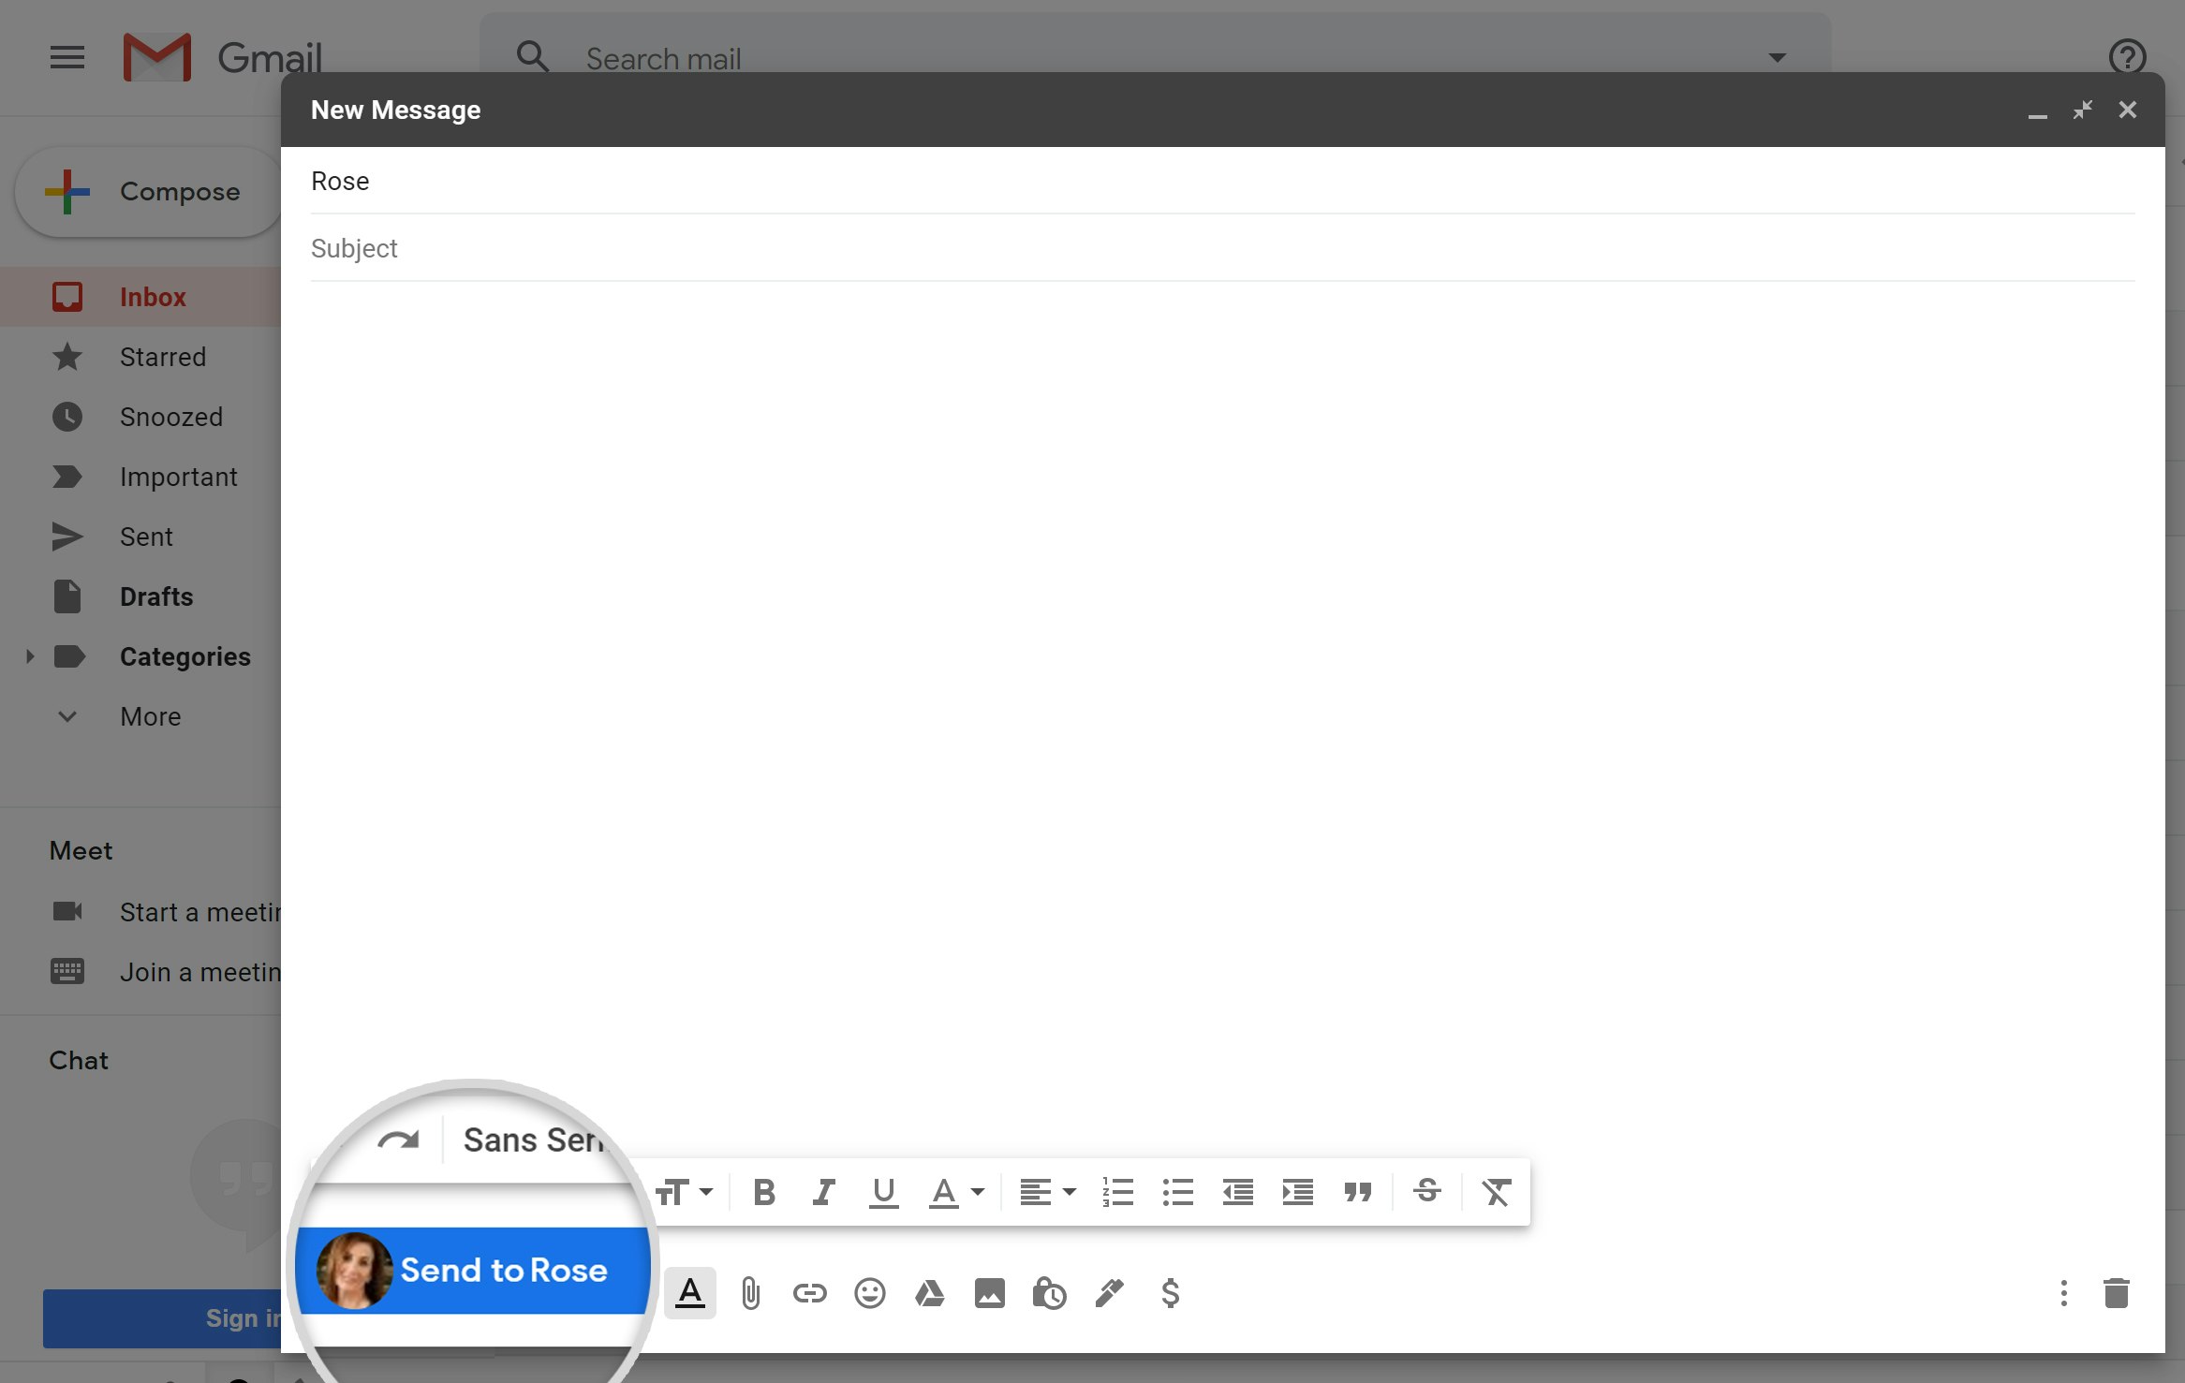Screen dimensions: 2185x1383
Task: Open the text size dropdown
Action: [685, 1192]
